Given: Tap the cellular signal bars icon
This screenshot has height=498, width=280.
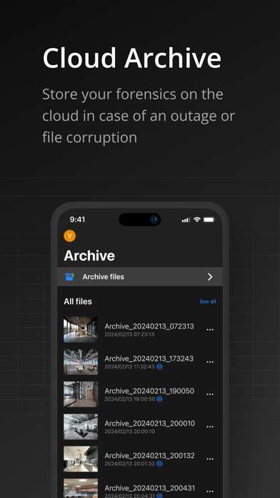Looking at the screenshot, I should tap(186, 220).
